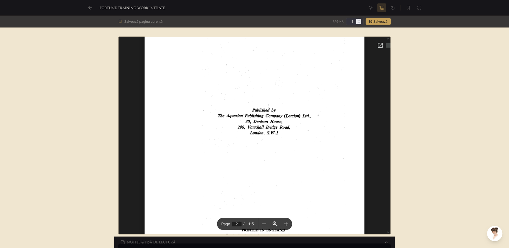Screen dimensions: 509x248
Task: Click 'Salvează pagina curentă' link
Action: (143, 22)
